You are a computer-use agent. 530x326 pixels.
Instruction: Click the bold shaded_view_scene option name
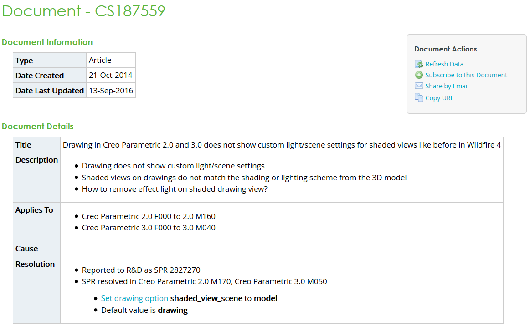tap(206, 298)
